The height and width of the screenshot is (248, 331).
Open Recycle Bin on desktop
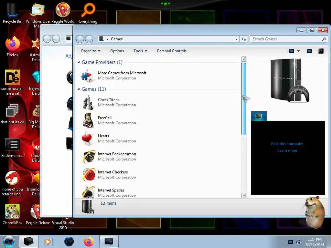13,13
